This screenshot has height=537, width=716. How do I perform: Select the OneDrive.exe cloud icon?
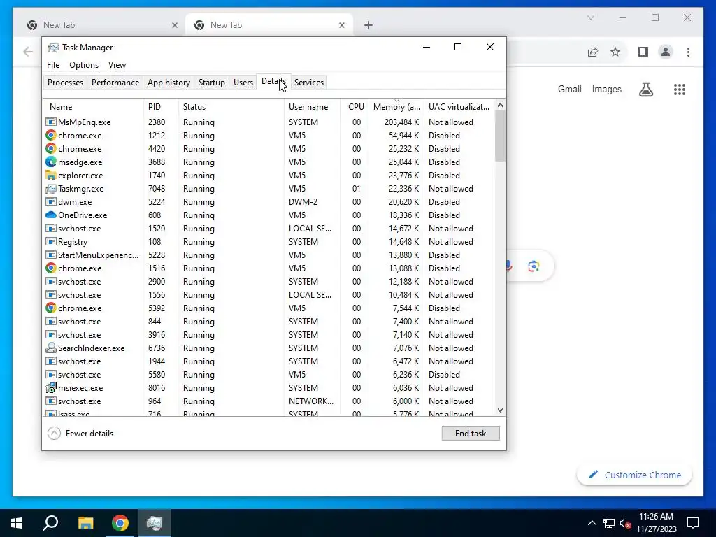click(50, 215)
